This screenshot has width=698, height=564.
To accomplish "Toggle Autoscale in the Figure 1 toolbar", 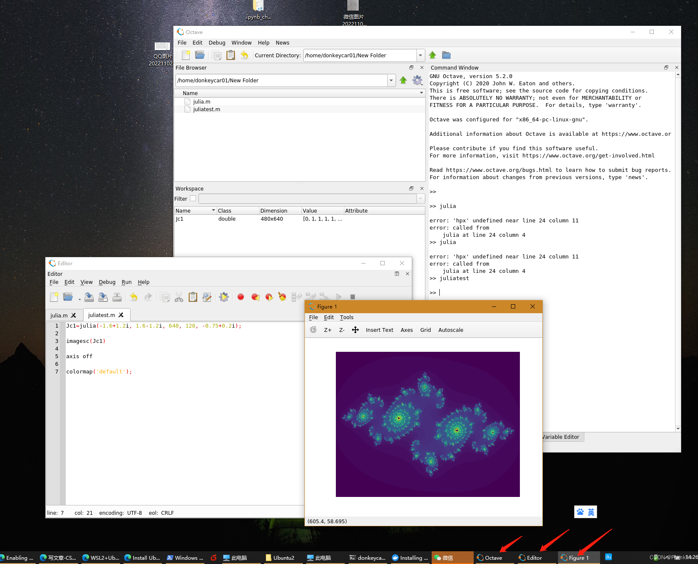I will point(450,330).
